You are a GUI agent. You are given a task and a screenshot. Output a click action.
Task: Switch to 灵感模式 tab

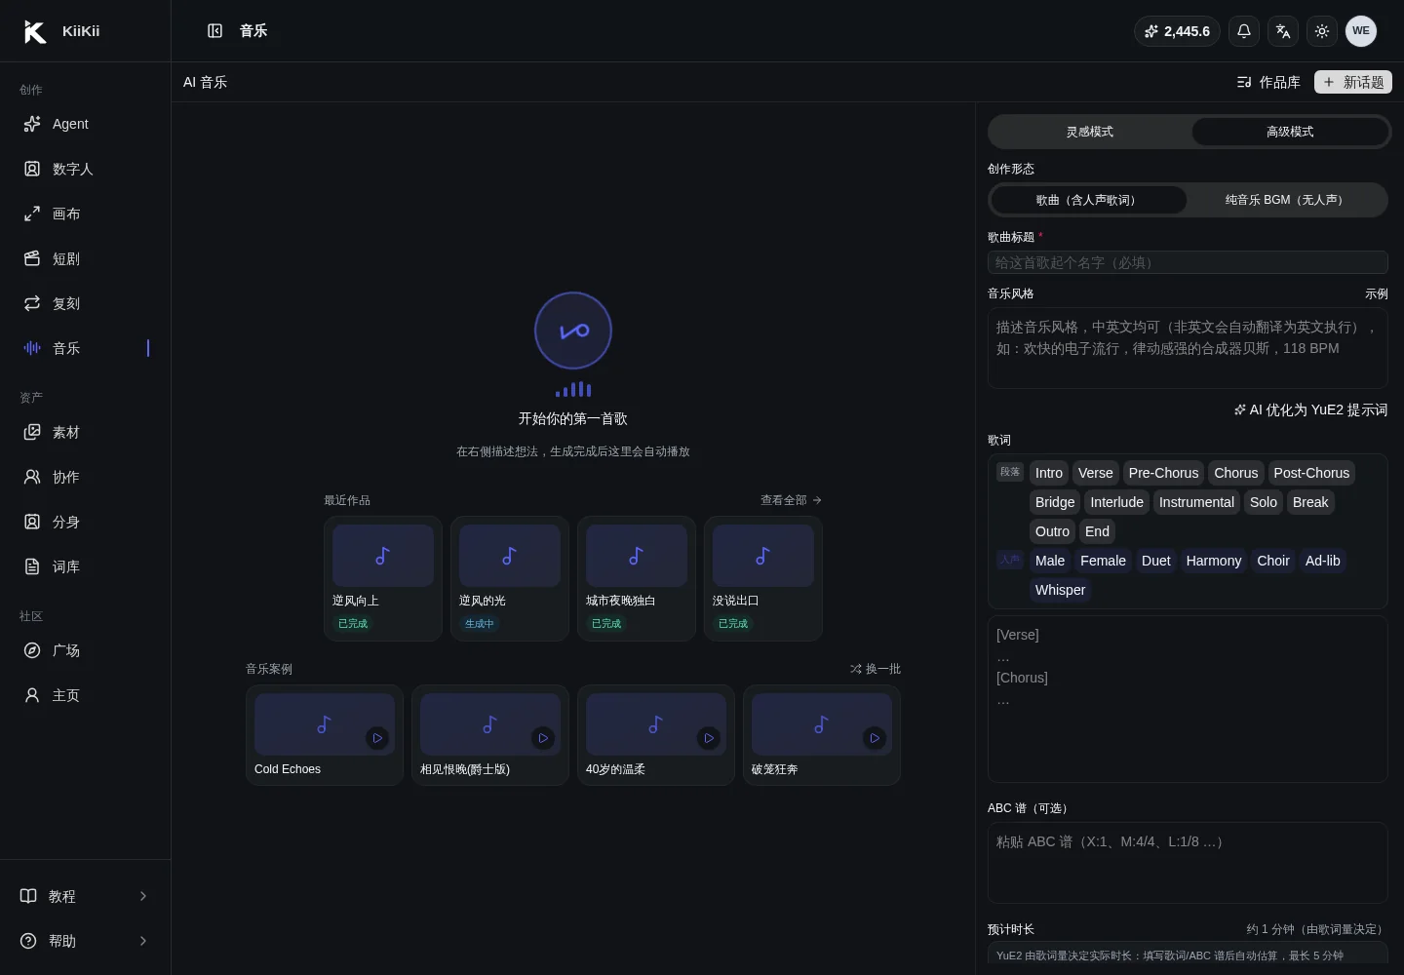pyautogui.click(x=1090, y=132)
